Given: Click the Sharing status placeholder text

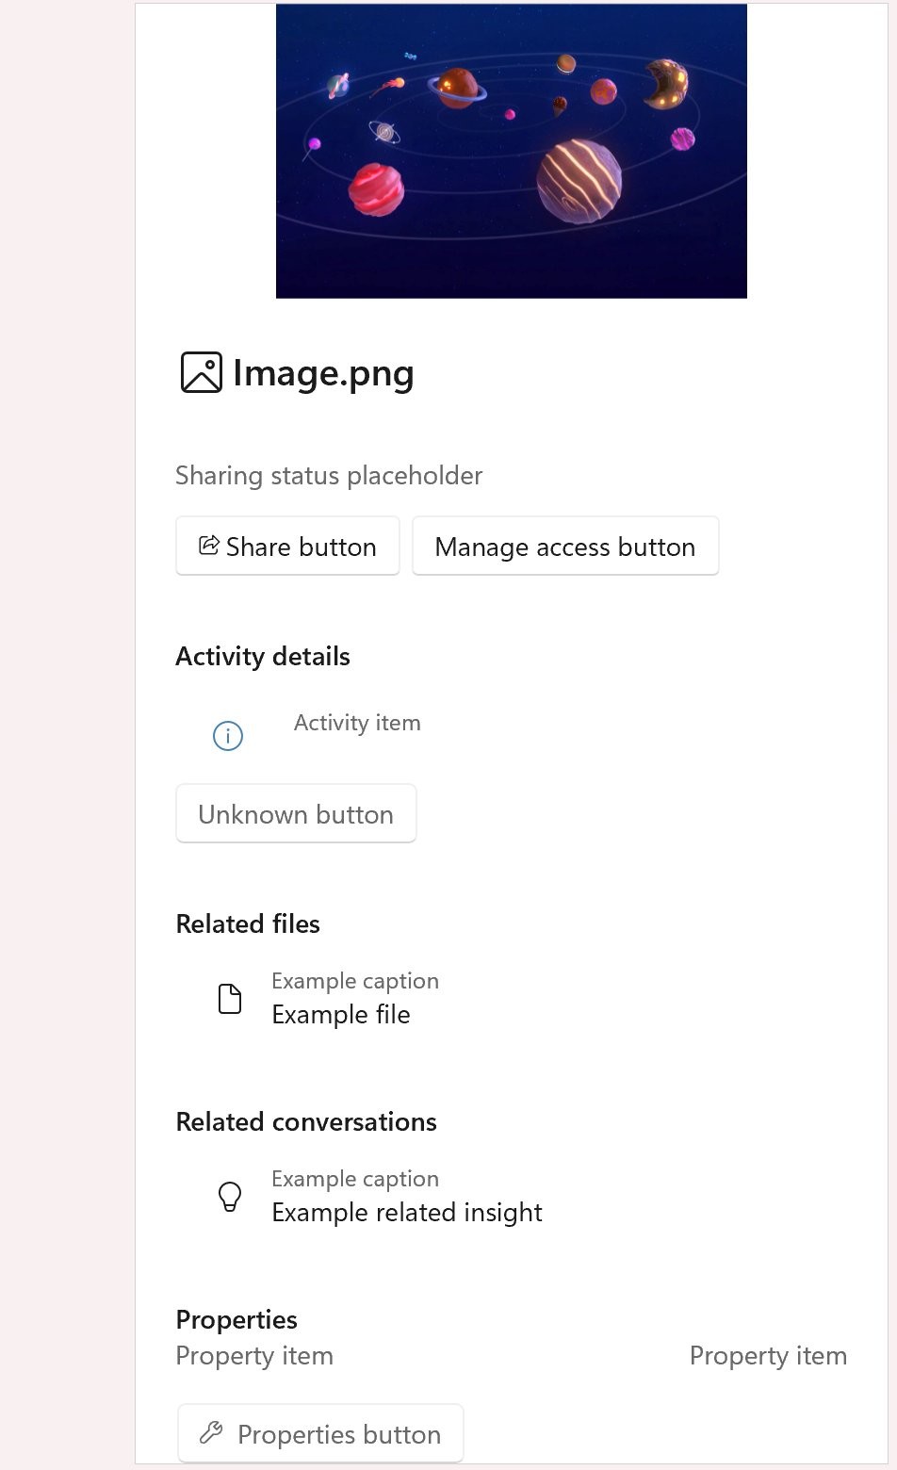Looking at the screenshot, I should (328, 476).
